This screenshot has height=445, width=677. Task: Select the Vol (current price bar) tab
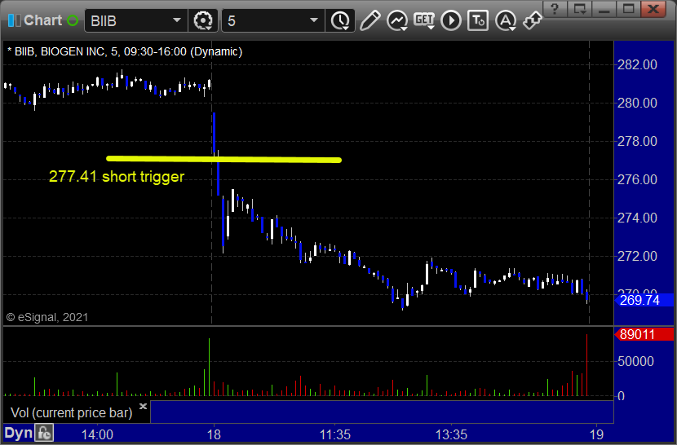coord(71,412)
